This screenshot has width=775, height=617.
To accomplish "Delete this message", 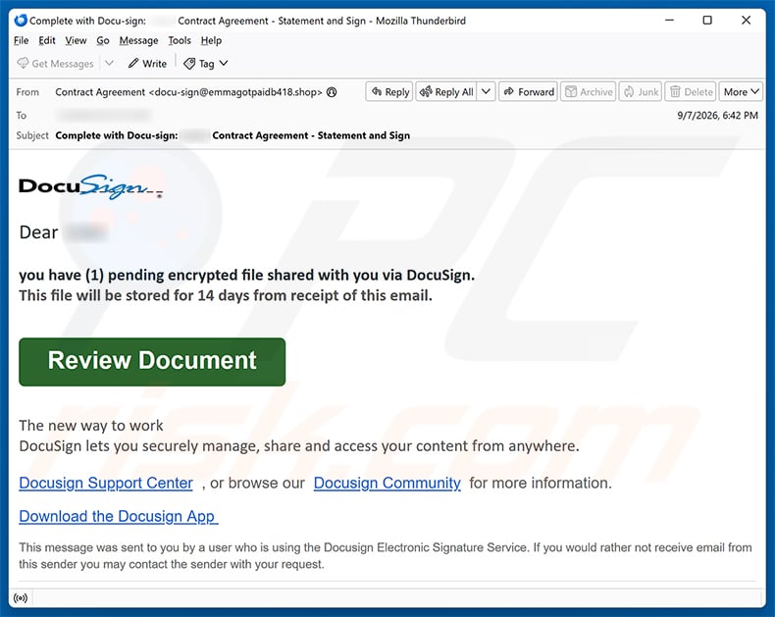I will tap(691, 92).
